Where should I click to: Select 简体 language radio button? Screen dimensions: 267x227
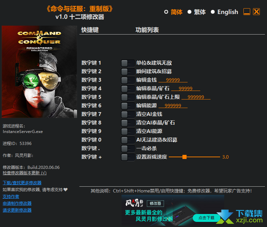pos(166,12)
